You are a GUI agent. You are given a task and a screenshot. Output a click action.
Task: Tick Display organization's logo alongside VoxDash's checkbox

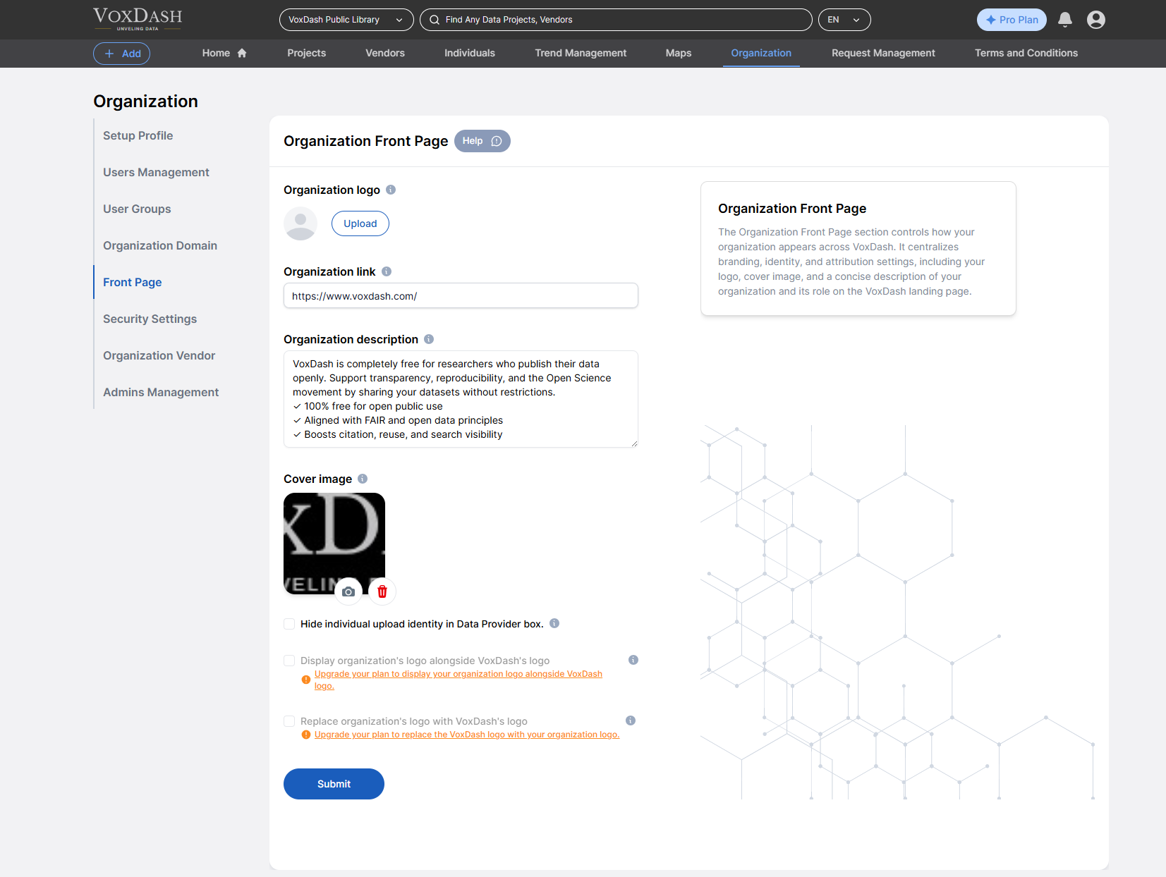point(289,661)
